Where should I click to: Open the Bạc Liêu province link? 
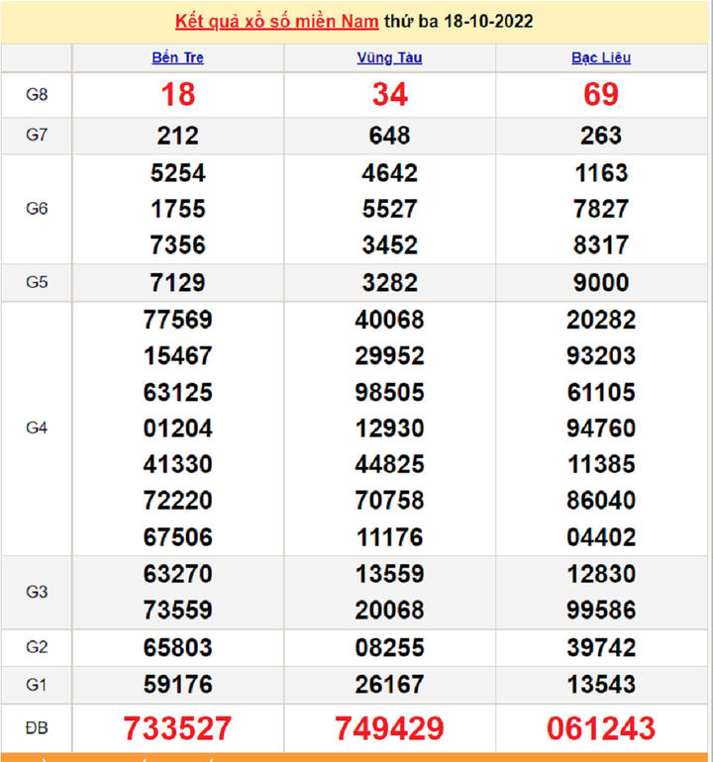pyautogui.click(x=601, y=57)
